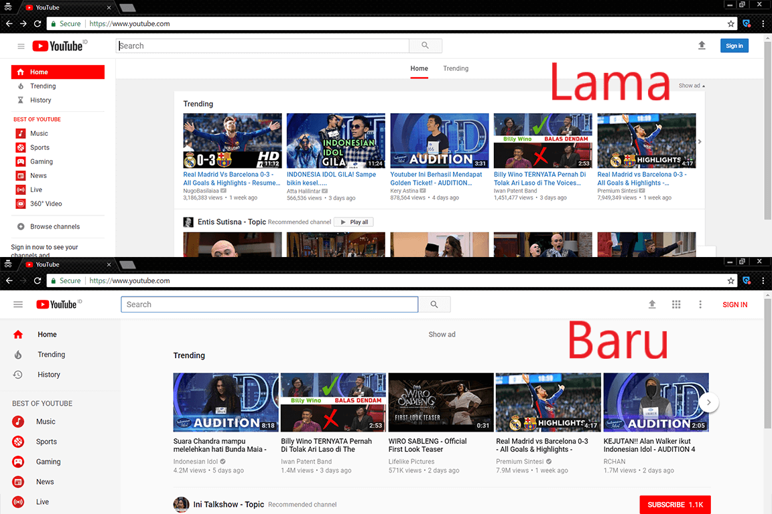This screenshot has width=772, height=514.
Task: Click Show ad in new layout
Action: coord(442,335)
